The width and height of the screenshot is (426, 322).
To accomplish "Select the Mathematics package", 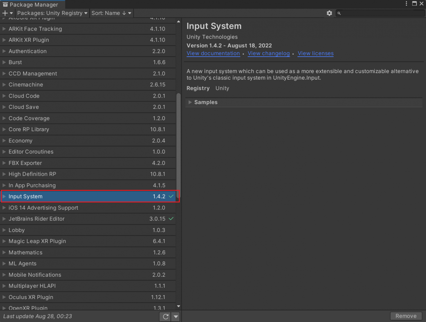I will 88,252.
